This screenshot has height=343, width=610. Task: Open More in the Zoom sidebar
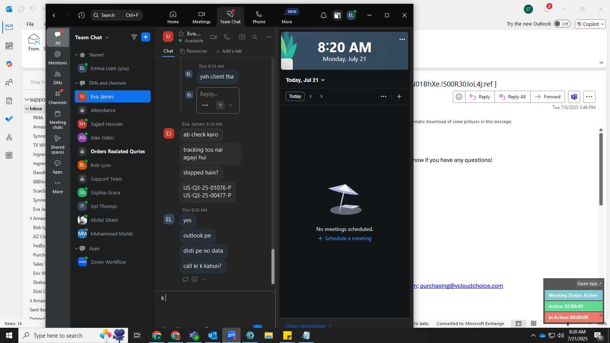coord(58,187)
